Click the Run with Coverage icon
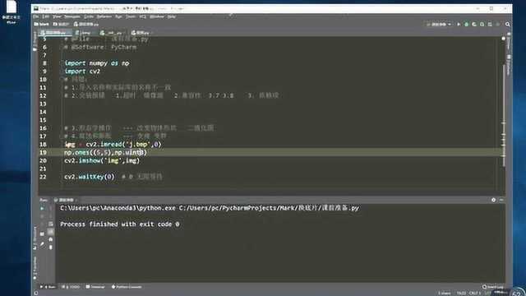Image resolution: width=526 pixels, height=296 pixels. tap(474, 24)
